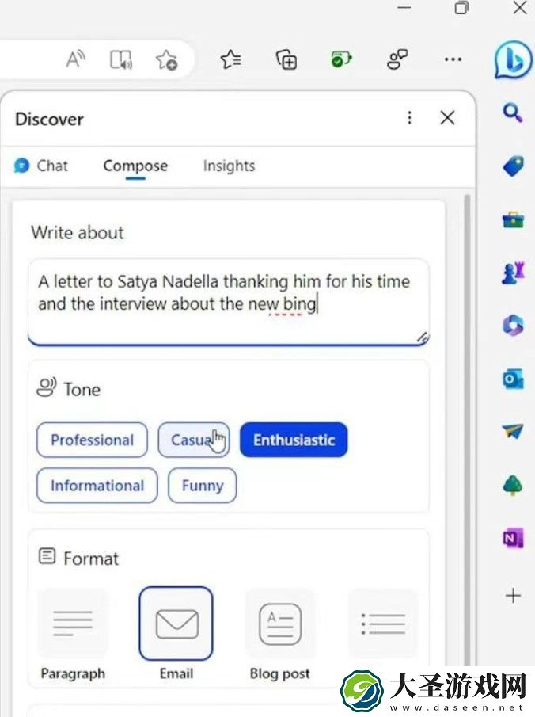Select the Casual tone
This screenshot has width=535, height=717.
pyautogui.click(x=194, y=440)
